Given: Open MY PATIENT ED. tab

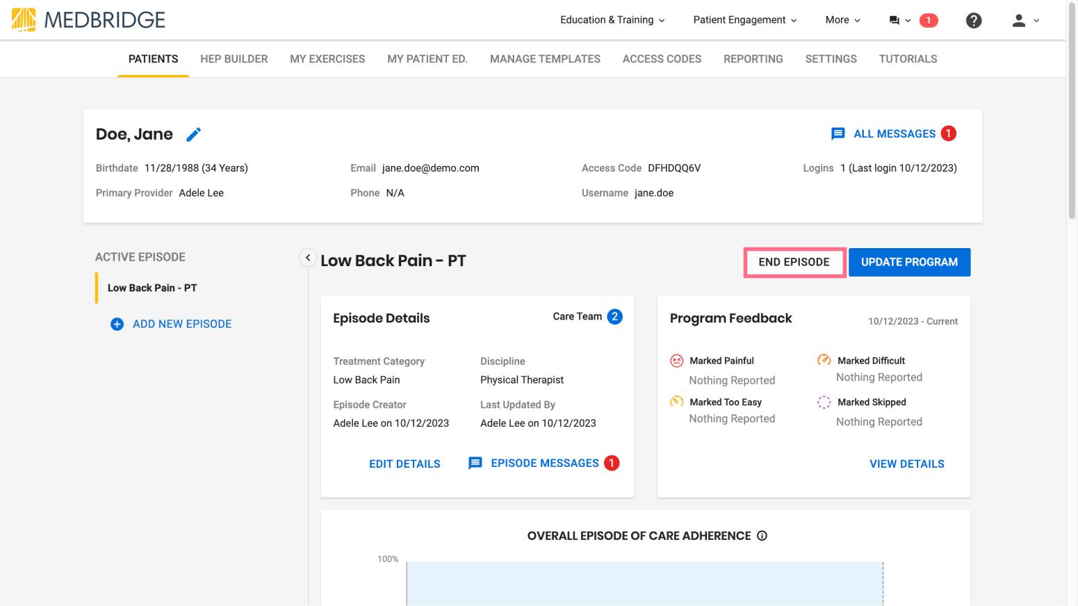Looking at the screenshot, I should click(427, 59).
